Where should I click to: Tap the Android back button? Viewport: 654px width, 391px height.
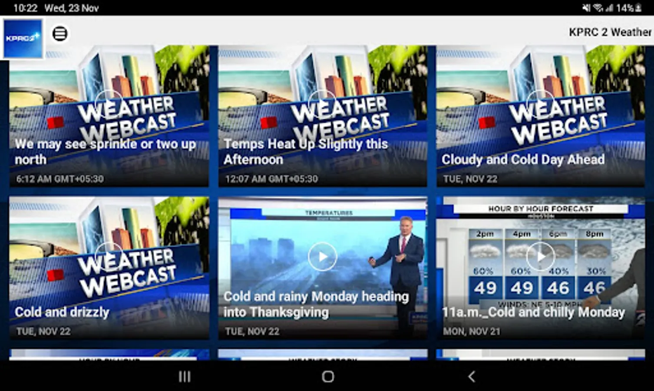click(472, 377)
